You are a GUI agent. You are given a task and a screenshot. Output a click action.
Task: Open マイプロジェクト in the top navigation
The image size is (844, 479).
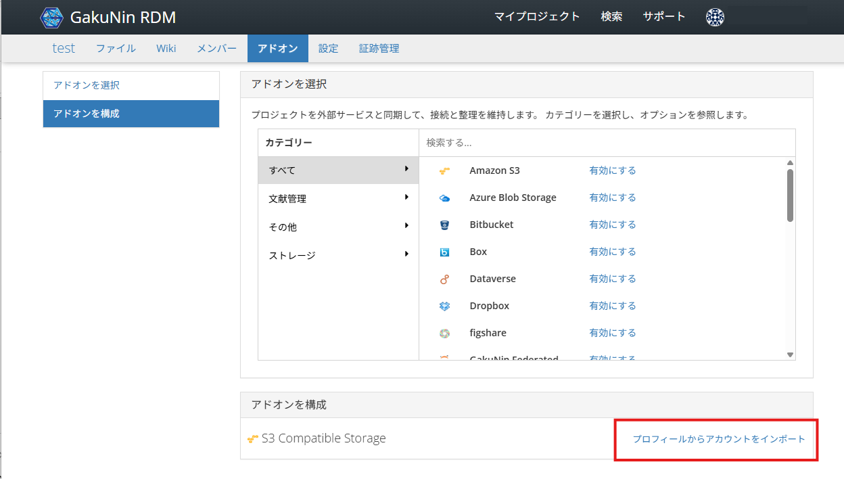point(537,17)
